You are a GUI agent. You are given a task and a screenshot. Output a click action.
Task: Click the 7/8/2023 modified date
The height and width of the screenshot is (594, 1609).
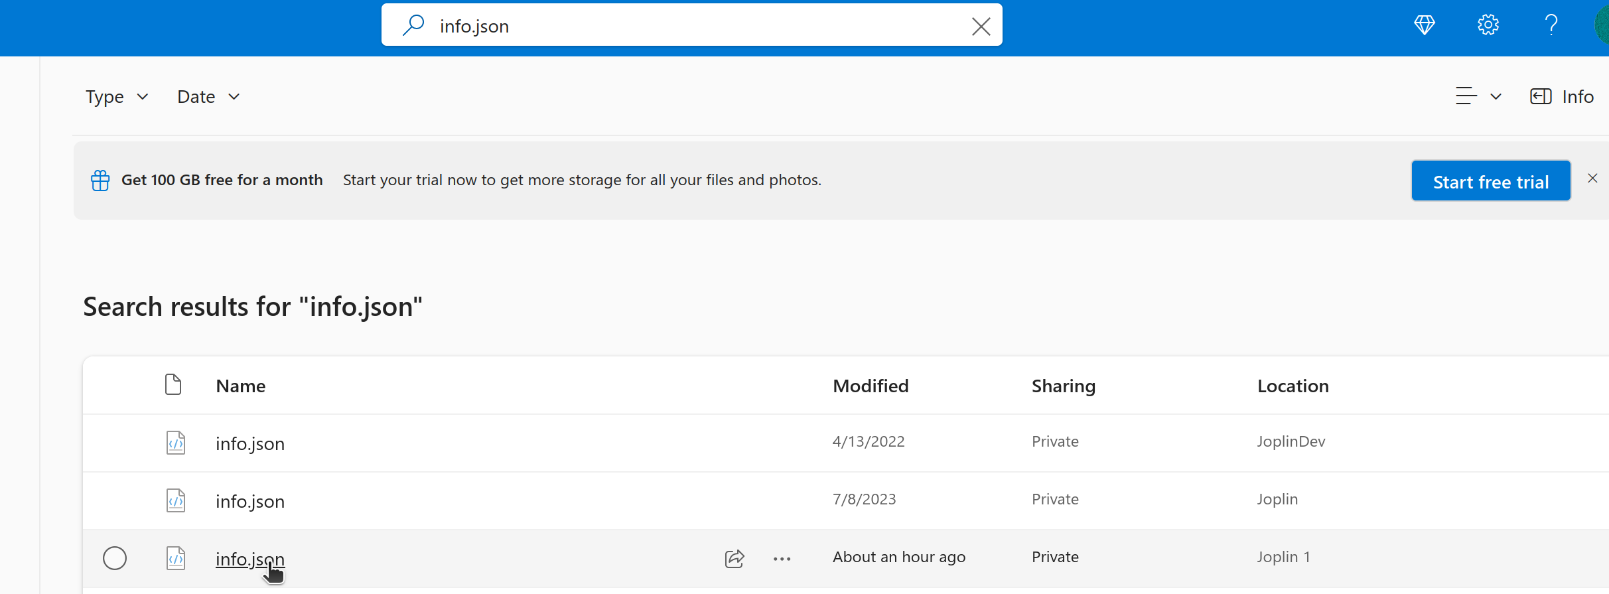864,499
